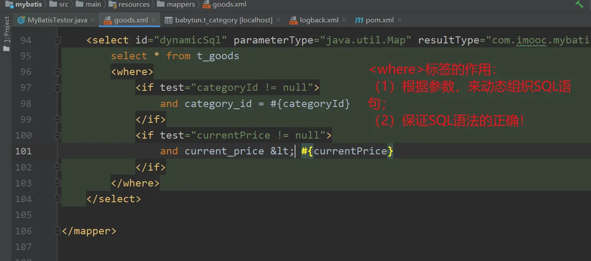This screenshot has width=591, height=261.
Task: Click the 'currentPrice != null' test string
Action: [258, 136]
